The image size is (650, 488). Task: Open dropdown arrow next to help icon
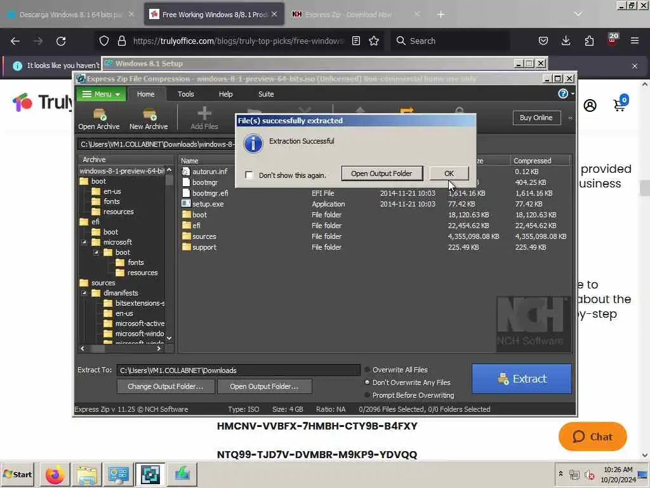pos(573,94)
